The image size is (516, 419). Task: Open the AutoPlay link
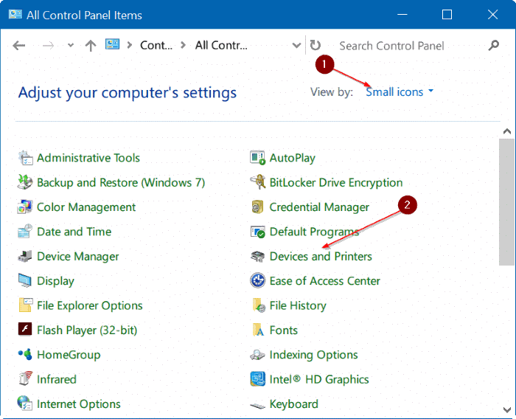293,159
